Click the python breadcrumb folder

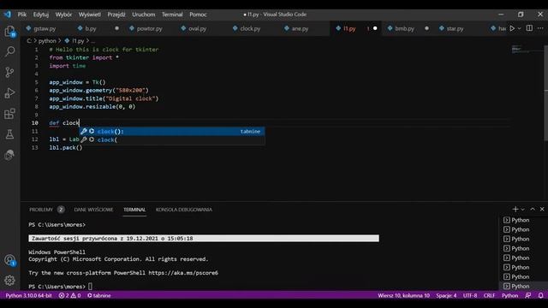(x=47, y=41)
